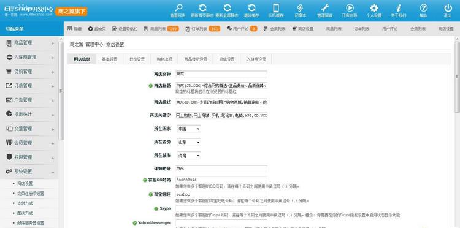Focus the 商店名称 field containing 京东
This screenshot has height=228, width=460.
click(221, 74)
